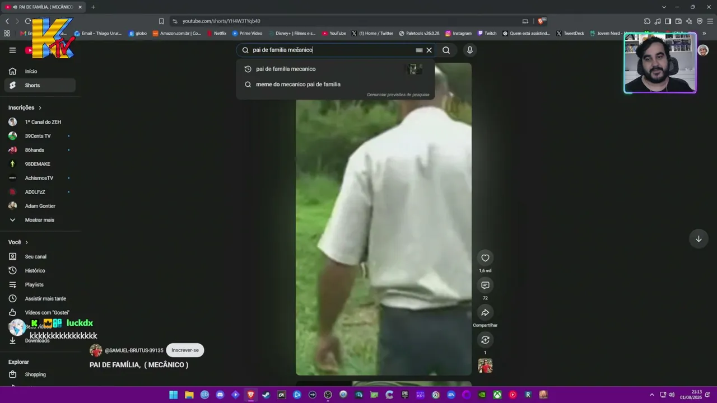Like the Short video
The image size is (717, 403).
pos(485,258)
